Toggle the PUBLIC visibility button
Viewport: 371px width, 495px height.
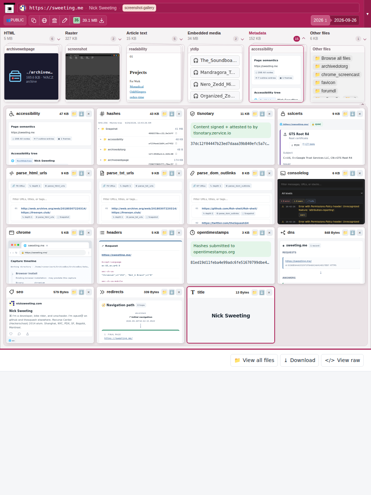pos(15,20)
